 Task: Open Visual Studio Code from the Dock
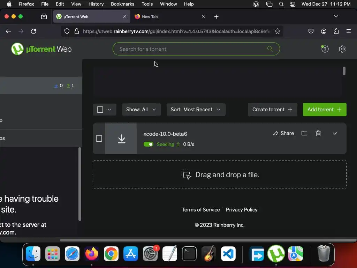click(228, 254)
